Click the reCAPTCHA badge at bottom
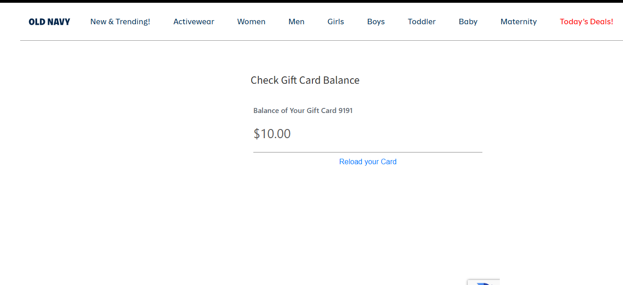The image size is (623, 285). [483, 282]
